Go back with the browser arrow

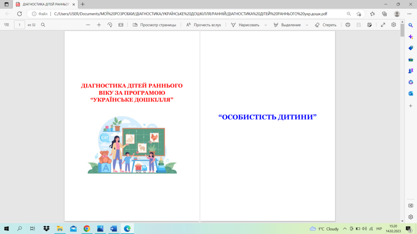tap(8, 14)
